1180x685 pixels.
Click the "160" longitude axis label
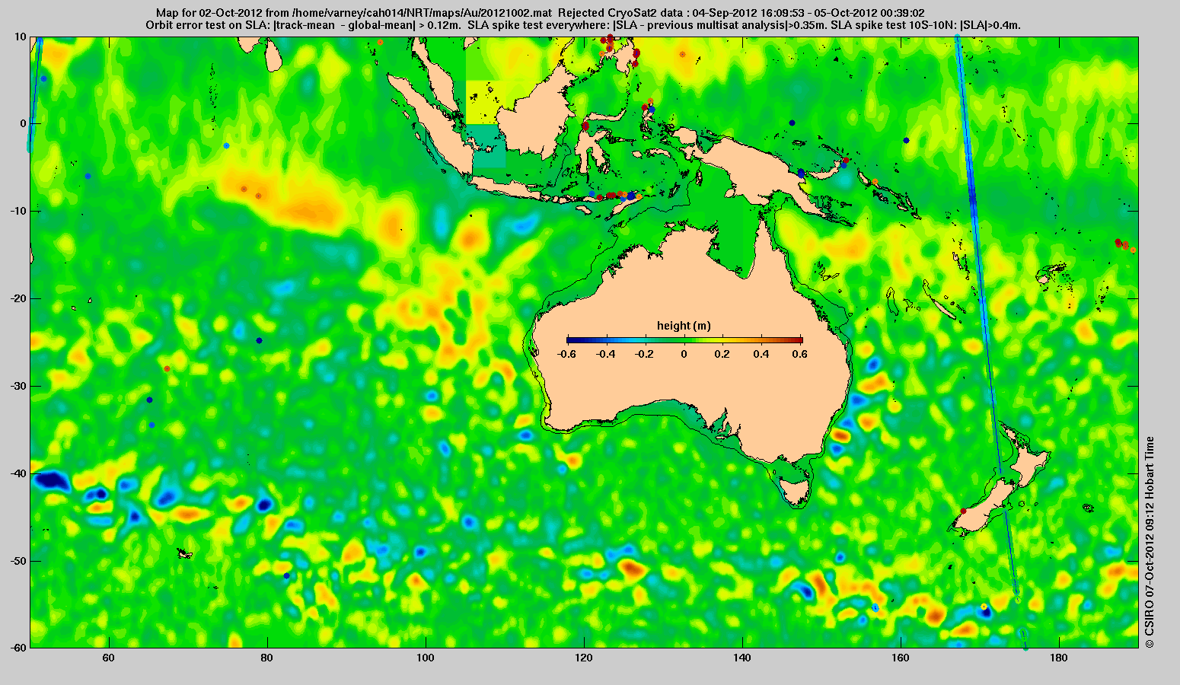[x=901, y=658]
